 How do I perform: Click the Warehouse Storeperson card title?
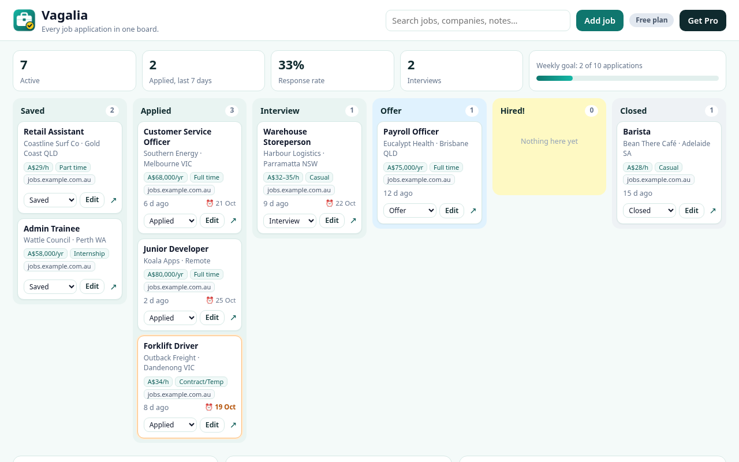pyautogui.click(x=287, y=137)
